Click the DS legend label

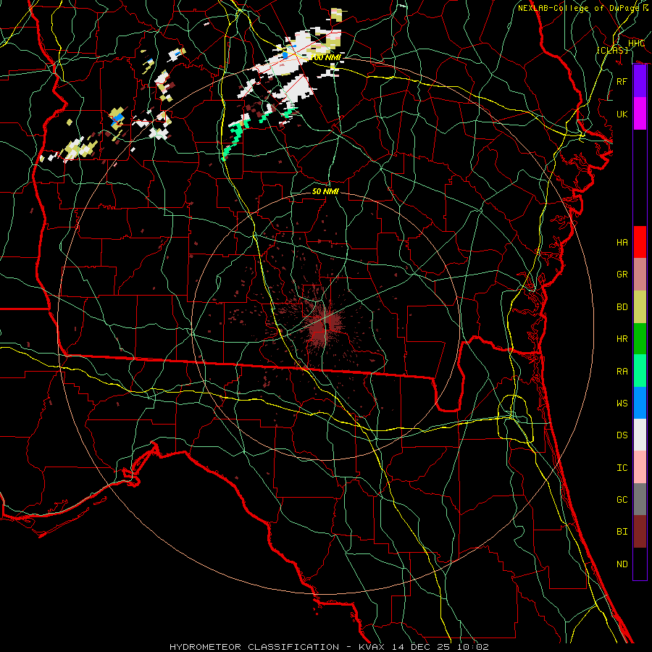point(622,435)
